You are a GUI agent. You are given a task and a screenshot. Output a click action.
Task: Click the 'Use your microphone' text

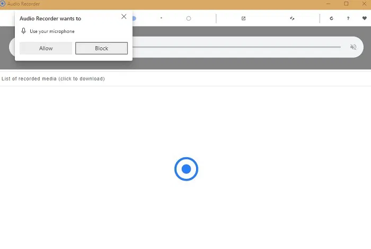(52, 31)
